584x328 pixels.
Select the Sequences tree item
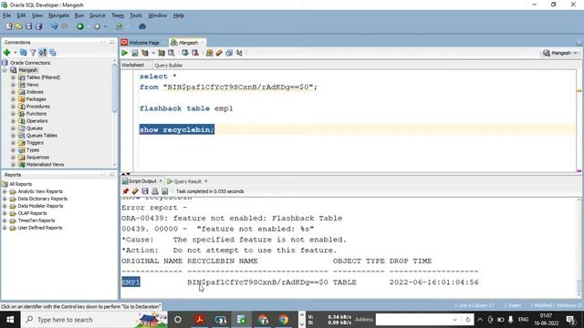(37, 158)
